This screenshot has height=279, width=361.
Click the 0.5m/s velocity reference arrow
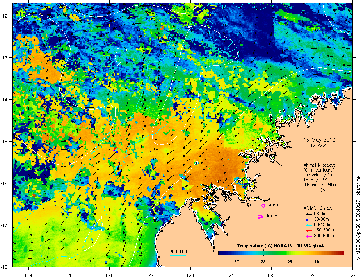pos(317,190)
